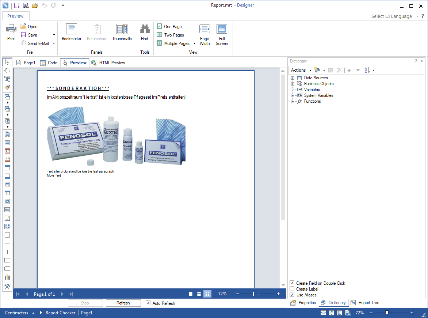Go to the first page in the preview

tap(18, 294)
